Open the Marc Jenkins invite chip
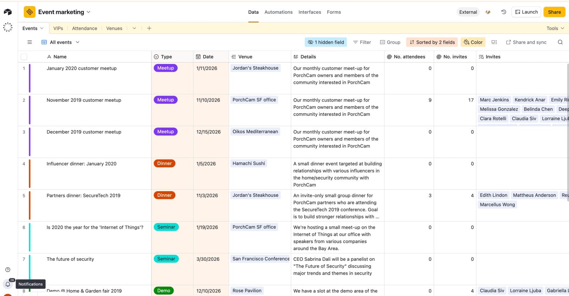This screenshot has width=569, height=296. 494,100
